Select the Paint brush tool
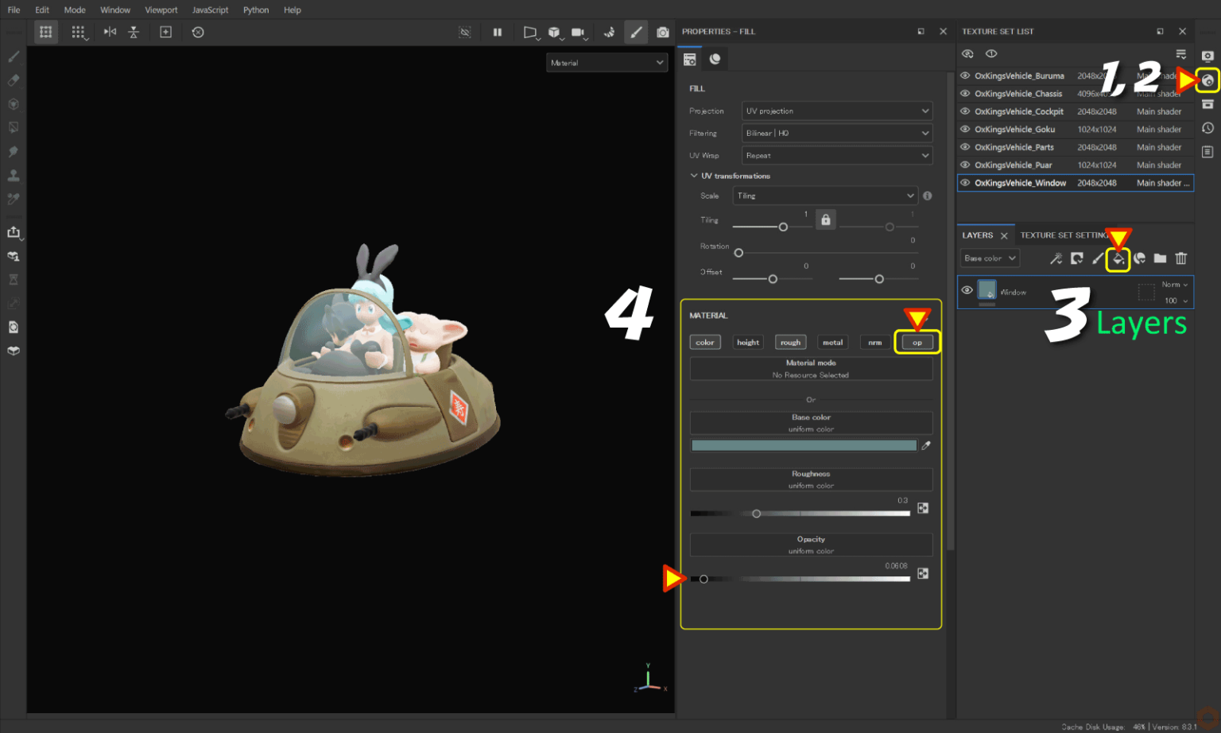This screenshot has width=1221, height=733. [13, 56]
